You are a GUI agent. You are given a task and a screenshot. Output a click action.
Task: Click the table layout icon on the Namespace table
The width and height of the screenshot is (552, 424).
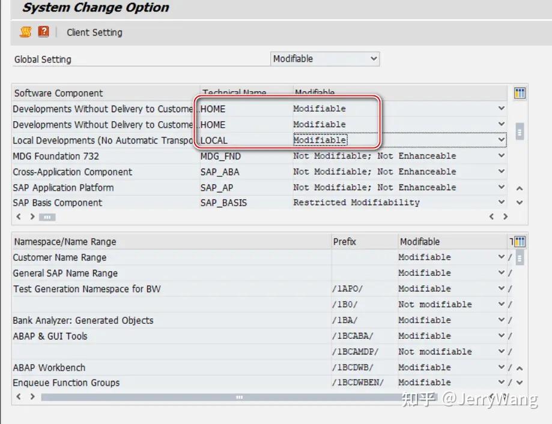[520, 240]
